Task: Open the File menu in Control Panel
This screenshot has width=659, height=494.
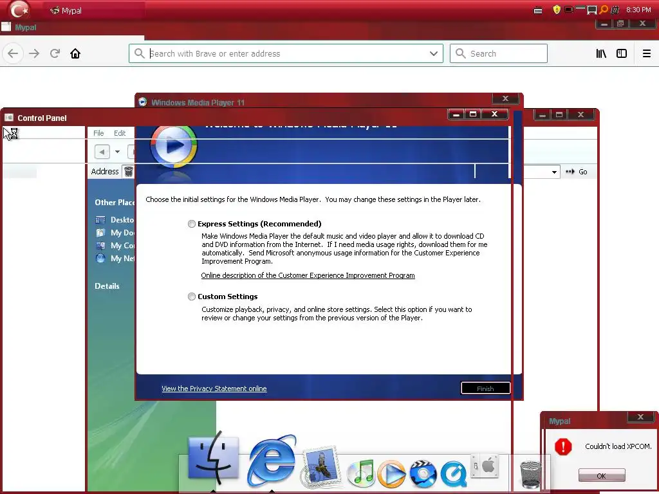Action: point(98,133)
